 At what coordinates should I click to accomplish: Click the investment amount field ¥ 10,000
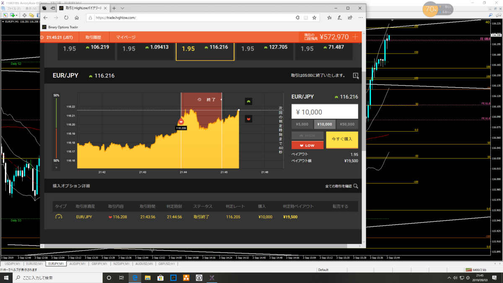(x=325, y=112)
